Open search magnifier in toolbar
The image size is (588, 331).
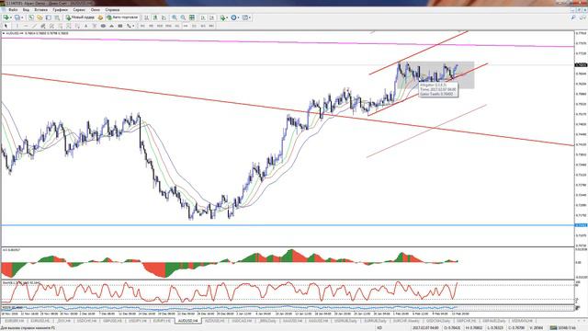[x=573, y=17]
